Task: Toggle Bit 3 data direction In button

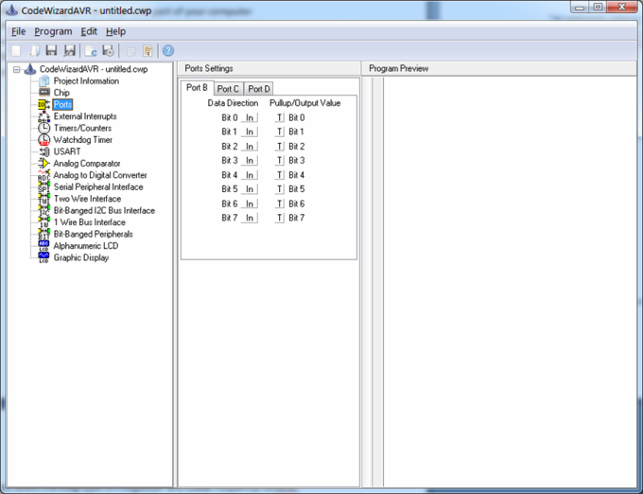Action: click(250, 161)
